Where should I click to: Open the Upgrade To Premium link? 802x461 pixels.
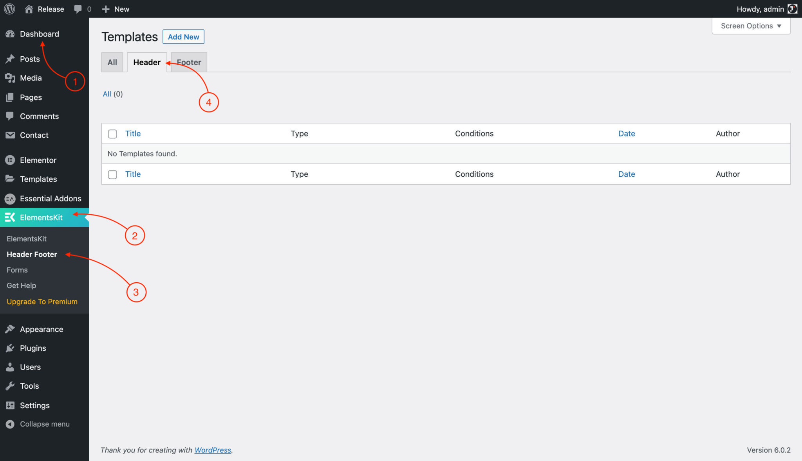pyautogui.click(x=42, y=301)
